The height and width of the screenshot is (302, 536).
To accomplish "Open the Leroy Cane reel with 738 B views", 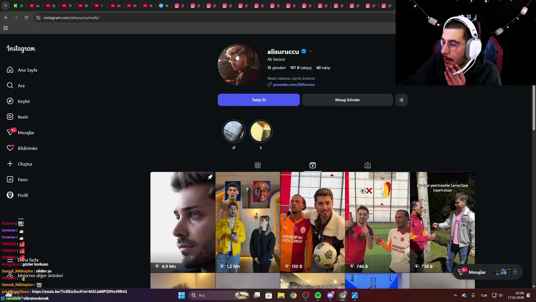I will 442,222.
